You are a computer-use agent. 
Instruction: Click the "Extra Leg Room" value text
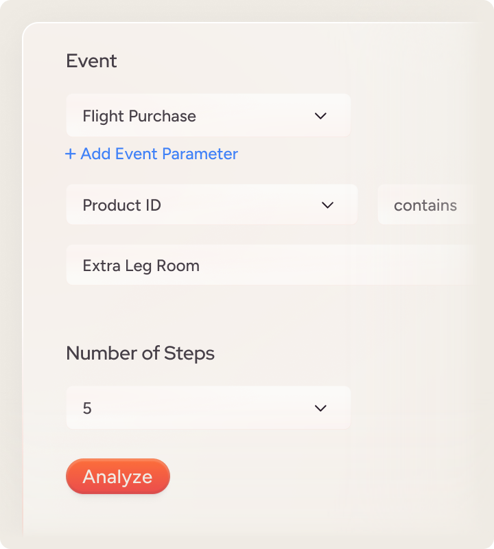[141, 266]
